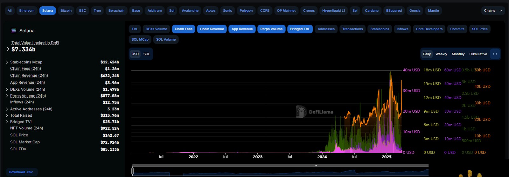Open the Chain Fees (24h) link
This screenshot has height=177, width=509.
(x=25, y=69)
